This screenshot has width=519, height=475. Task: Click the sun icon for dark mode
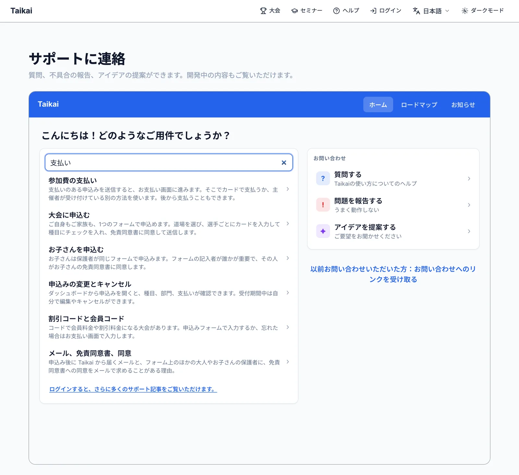pos(465,11)
